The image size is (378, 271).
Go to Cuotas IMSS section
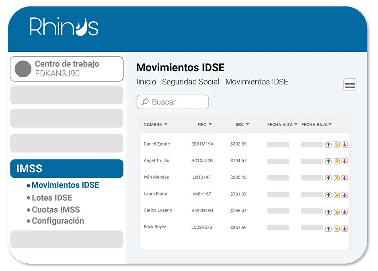tap(55, 209)
